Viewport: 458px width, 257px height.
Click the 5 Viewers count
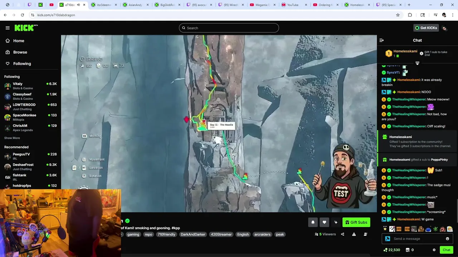(x=325, y=235)
